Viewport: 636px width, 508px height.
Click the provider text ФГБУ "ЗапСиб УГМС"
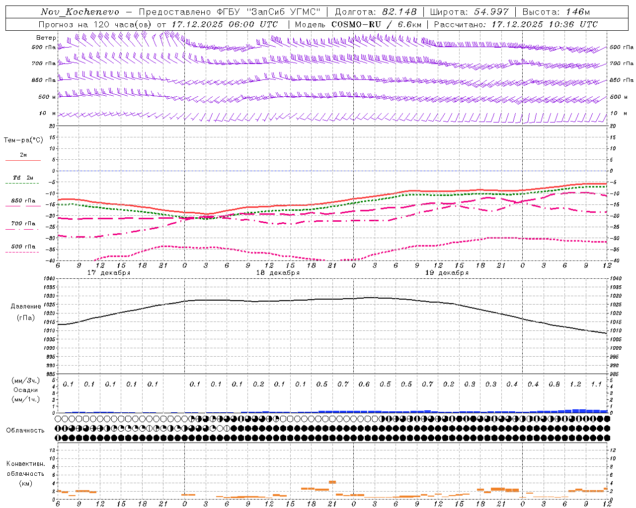[269, 12]
